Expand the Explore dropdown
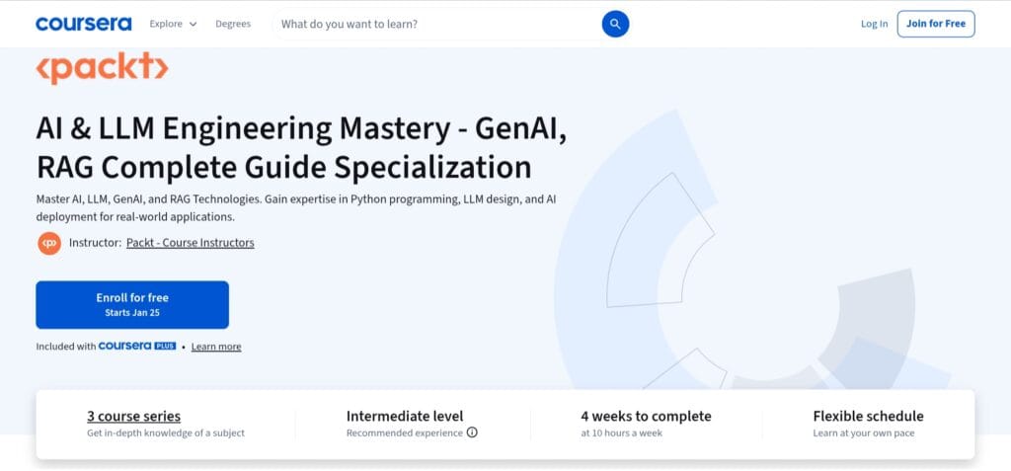 pos(173,24)
